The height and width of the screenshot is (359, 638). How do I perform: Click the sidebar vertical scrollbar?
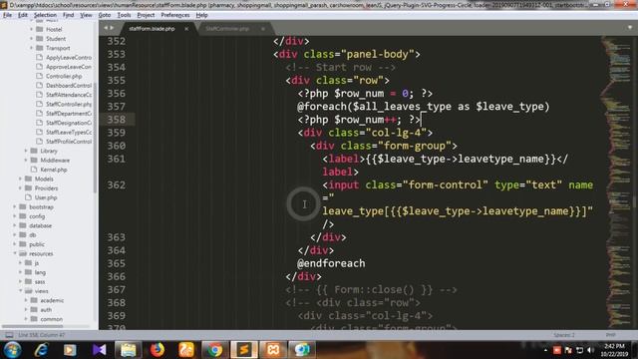(96, 137)
